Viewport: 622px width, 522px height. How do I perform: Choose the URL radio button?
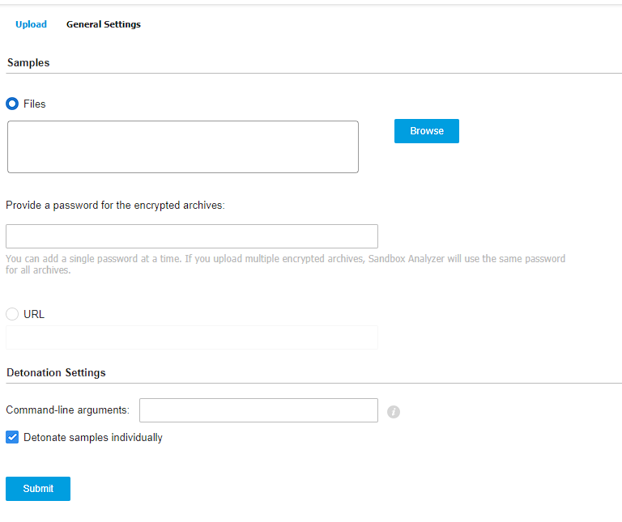12,314
